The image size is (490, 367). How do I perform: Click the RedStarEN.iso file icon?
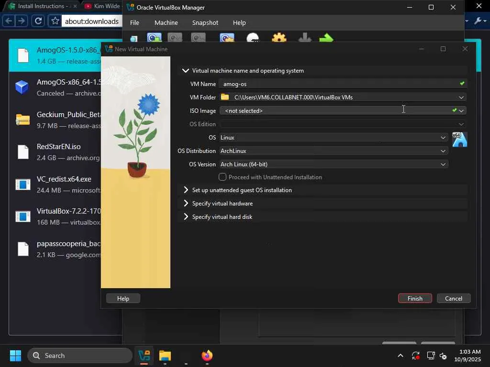tap(23, 152)
